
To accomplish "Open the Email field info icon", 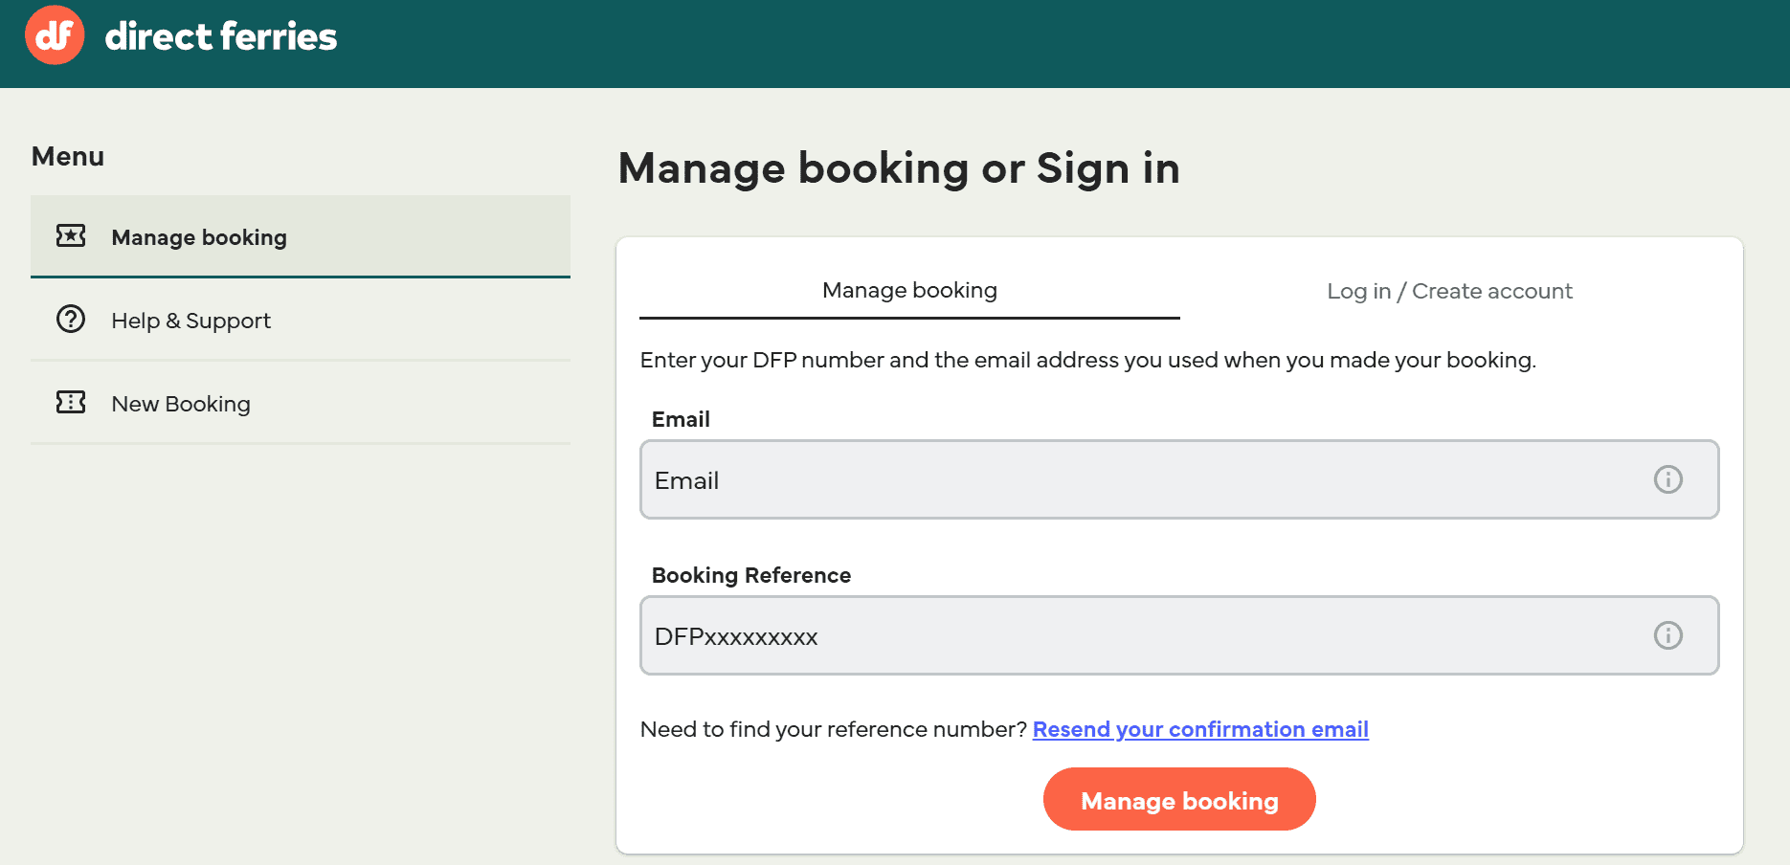I will coord(1667,479).
